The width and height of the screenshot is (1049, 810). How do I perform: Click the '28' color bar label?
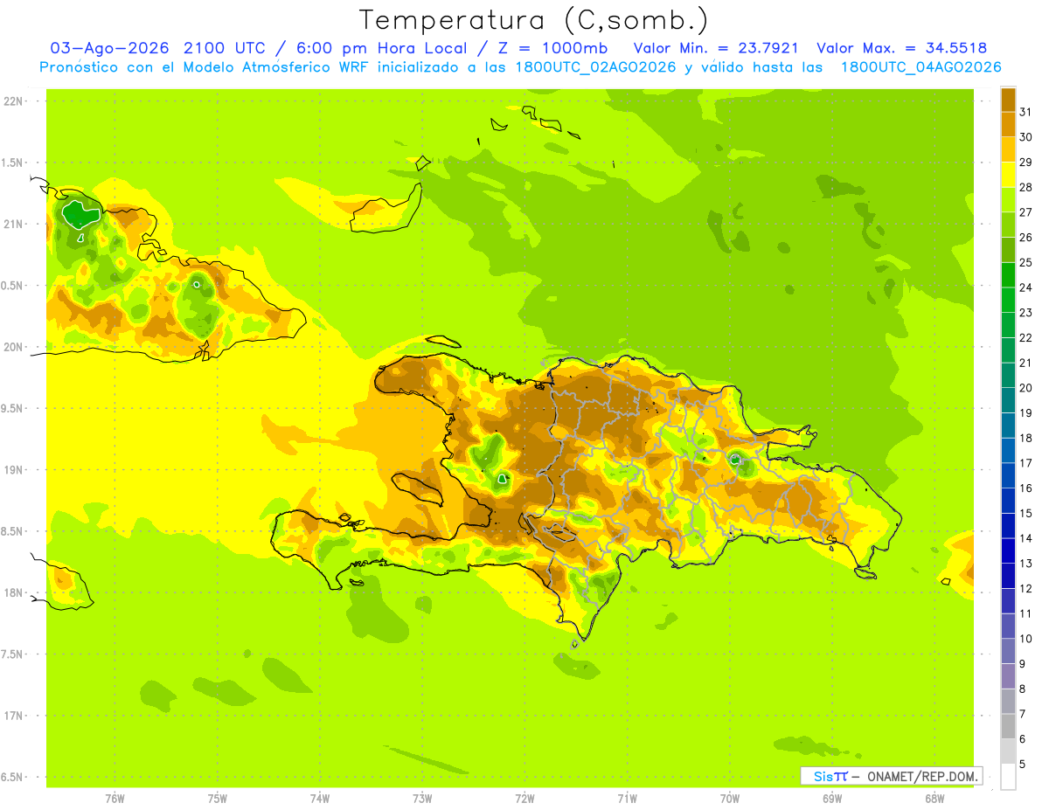click(1027, 187)
